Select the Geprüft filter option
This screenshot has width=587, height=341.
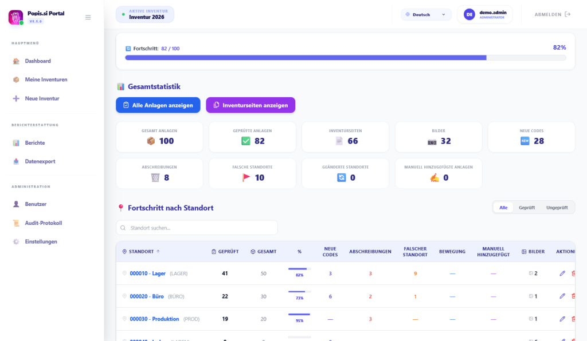click(x=527, y=208)
